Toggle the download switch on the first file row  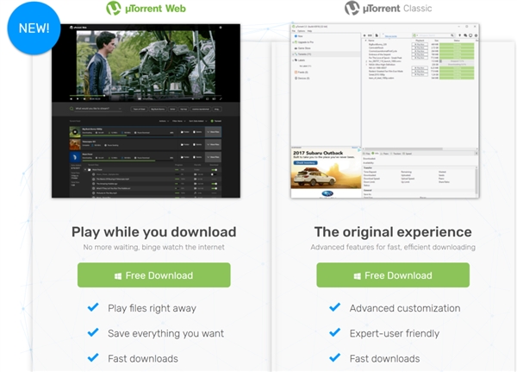coord(214,174)
